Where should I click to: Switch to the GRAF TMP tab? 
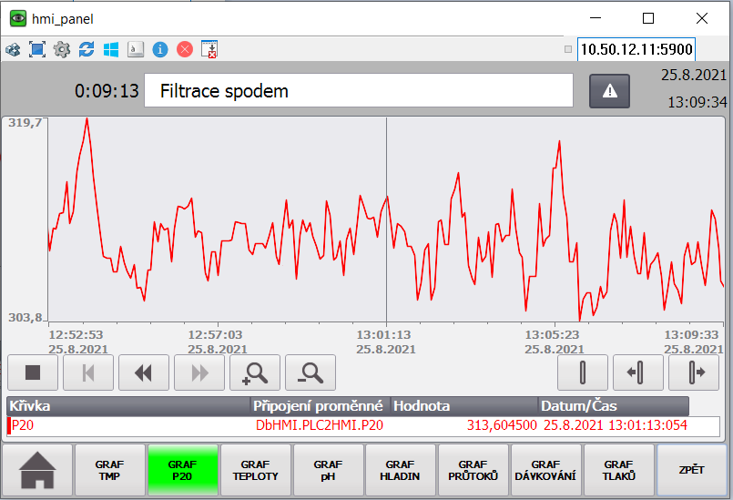110,471
